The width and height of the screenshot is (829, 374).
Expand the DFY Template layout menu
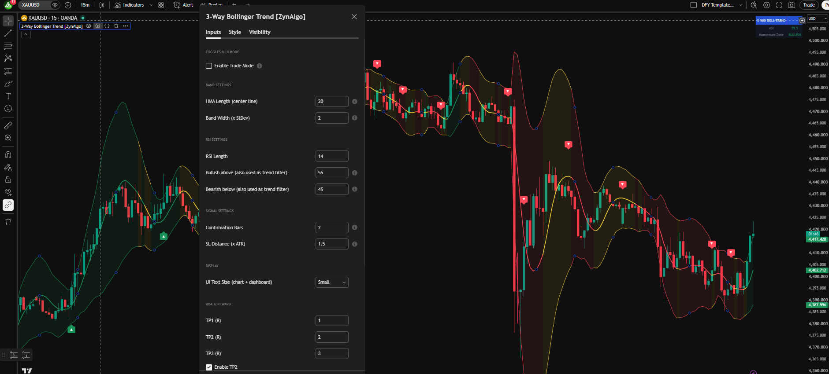tap(741, 5)
